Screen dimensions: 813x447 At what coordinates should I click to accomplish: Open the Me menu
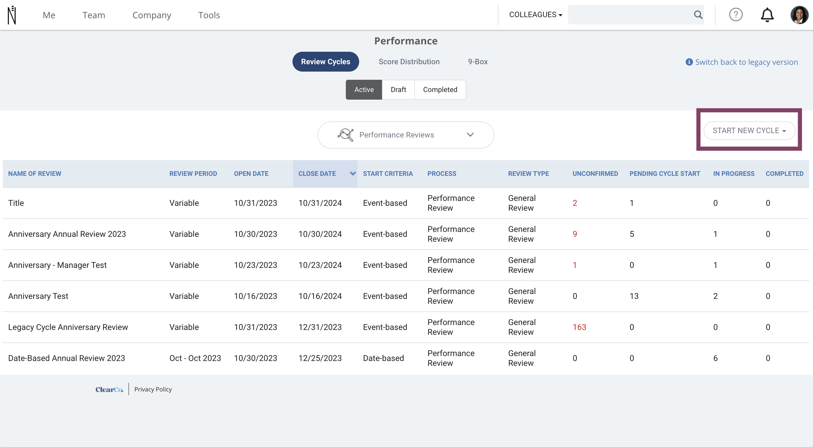[x=49, y=15]
